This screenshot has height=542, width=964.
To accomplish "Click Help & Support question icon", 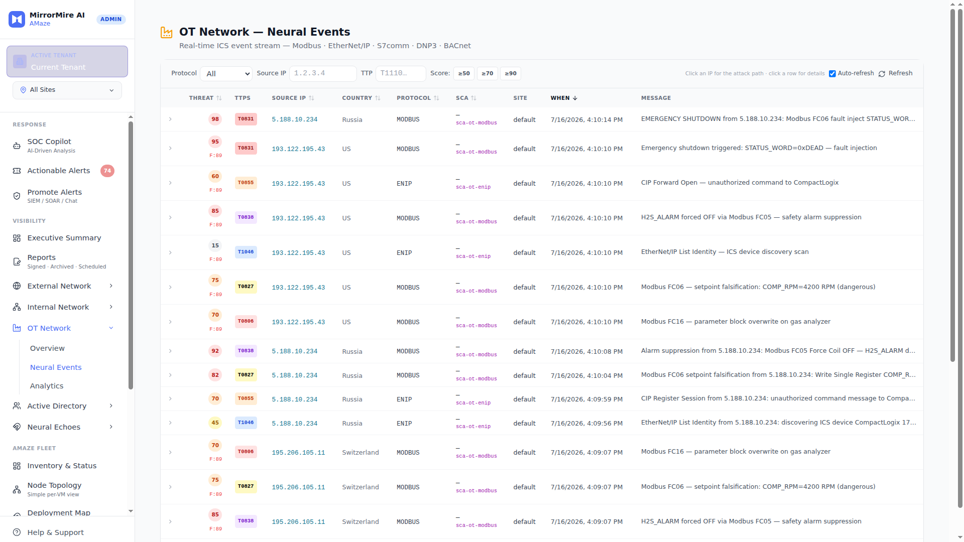I will (17, 532).
